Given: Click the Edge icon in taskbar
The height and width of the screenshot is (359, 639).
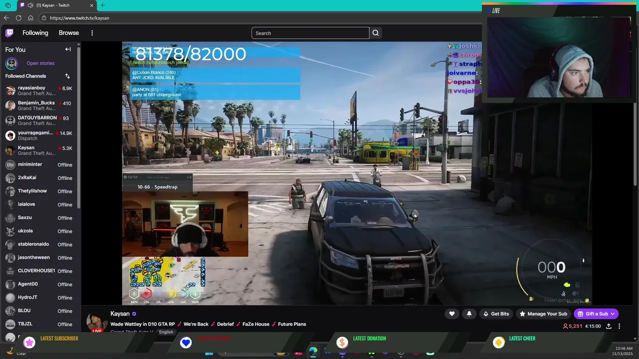Looking at the screenshot, I should (313, 352).
